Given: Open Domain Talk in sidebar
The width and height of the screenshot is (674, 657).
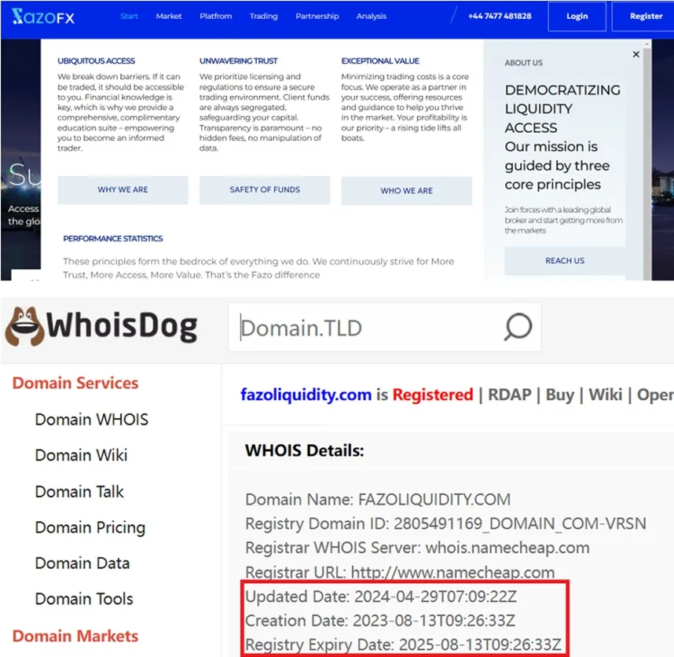Looking at the screenshot, I should tap(79, 491).
